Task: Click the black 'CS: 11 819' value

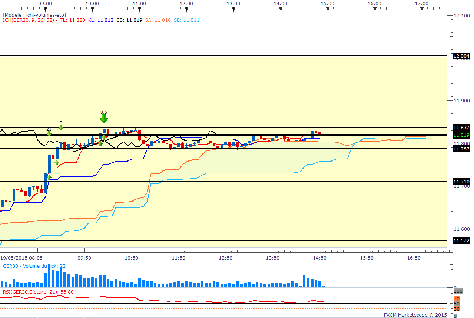Action: tap(129, 20)
